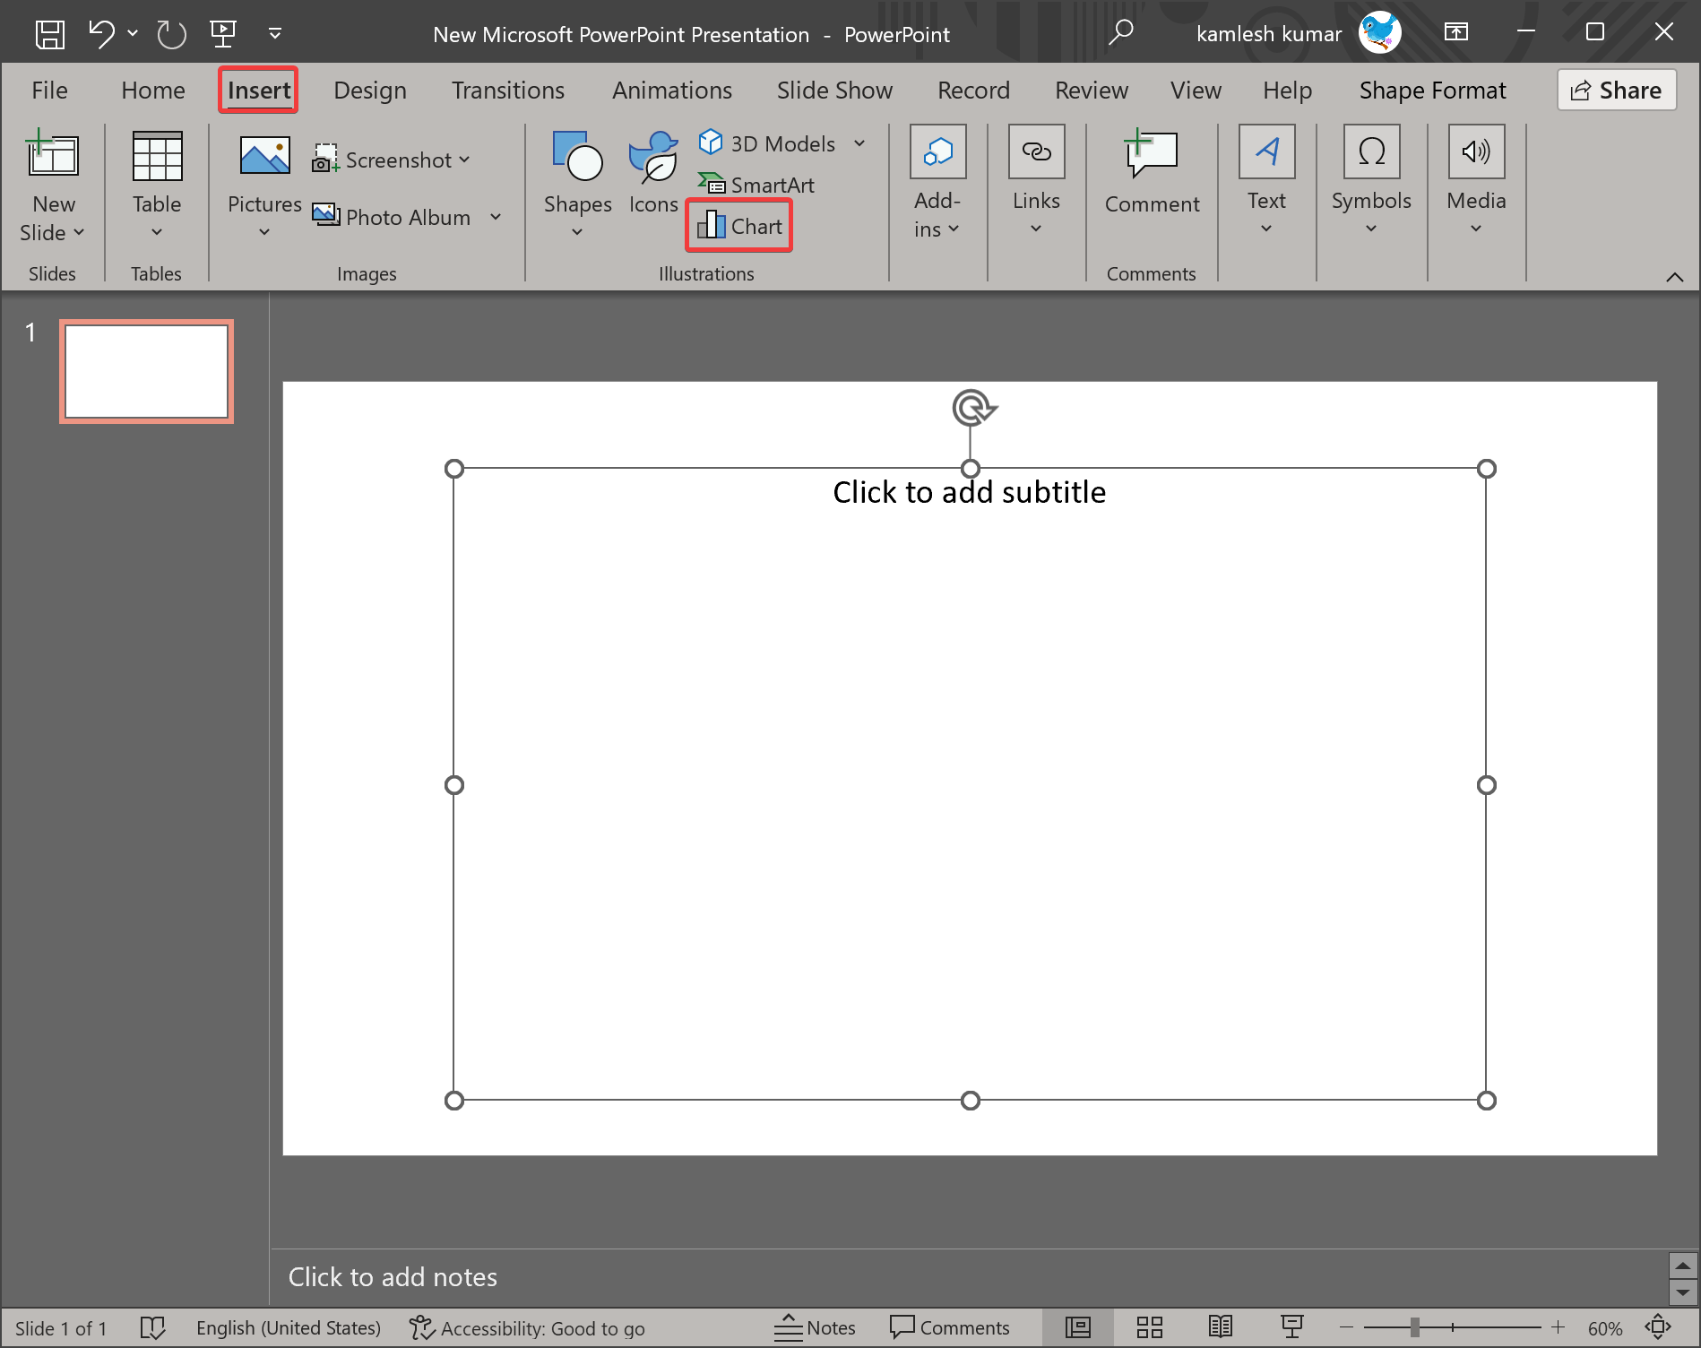Switch to the View tab

pos(1196,91)
